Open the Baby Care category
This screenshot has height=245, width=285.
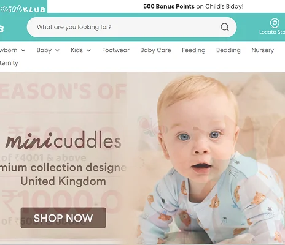point(155,50)
